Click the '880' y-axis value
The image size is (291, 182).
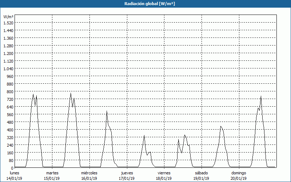coord(10,84)
